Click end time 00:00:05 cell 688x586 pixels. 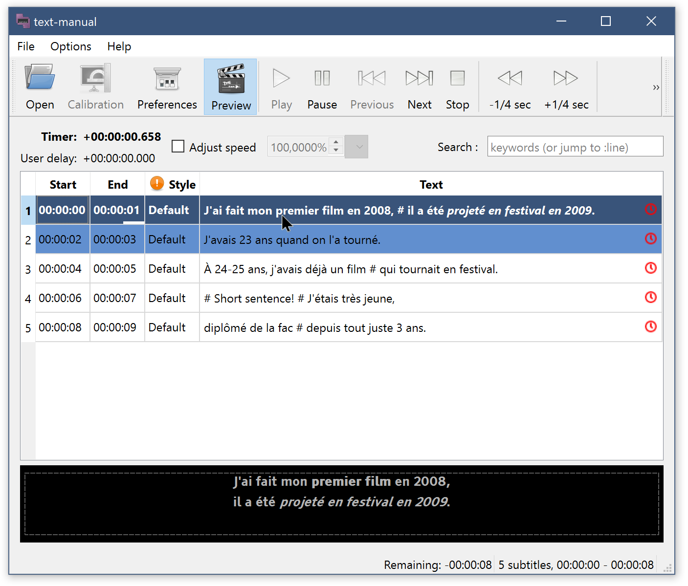pos(117,269)
